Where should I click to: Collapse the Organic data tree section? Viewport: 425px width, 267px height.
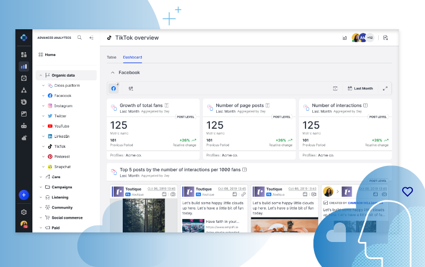coord(40,76)
